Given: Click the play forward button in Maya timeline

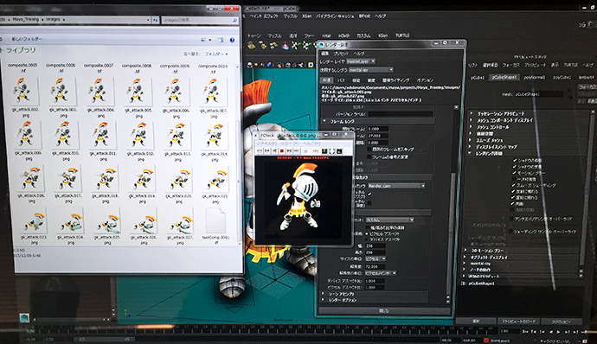Looking at the screenshot, I should pos(559,332).
